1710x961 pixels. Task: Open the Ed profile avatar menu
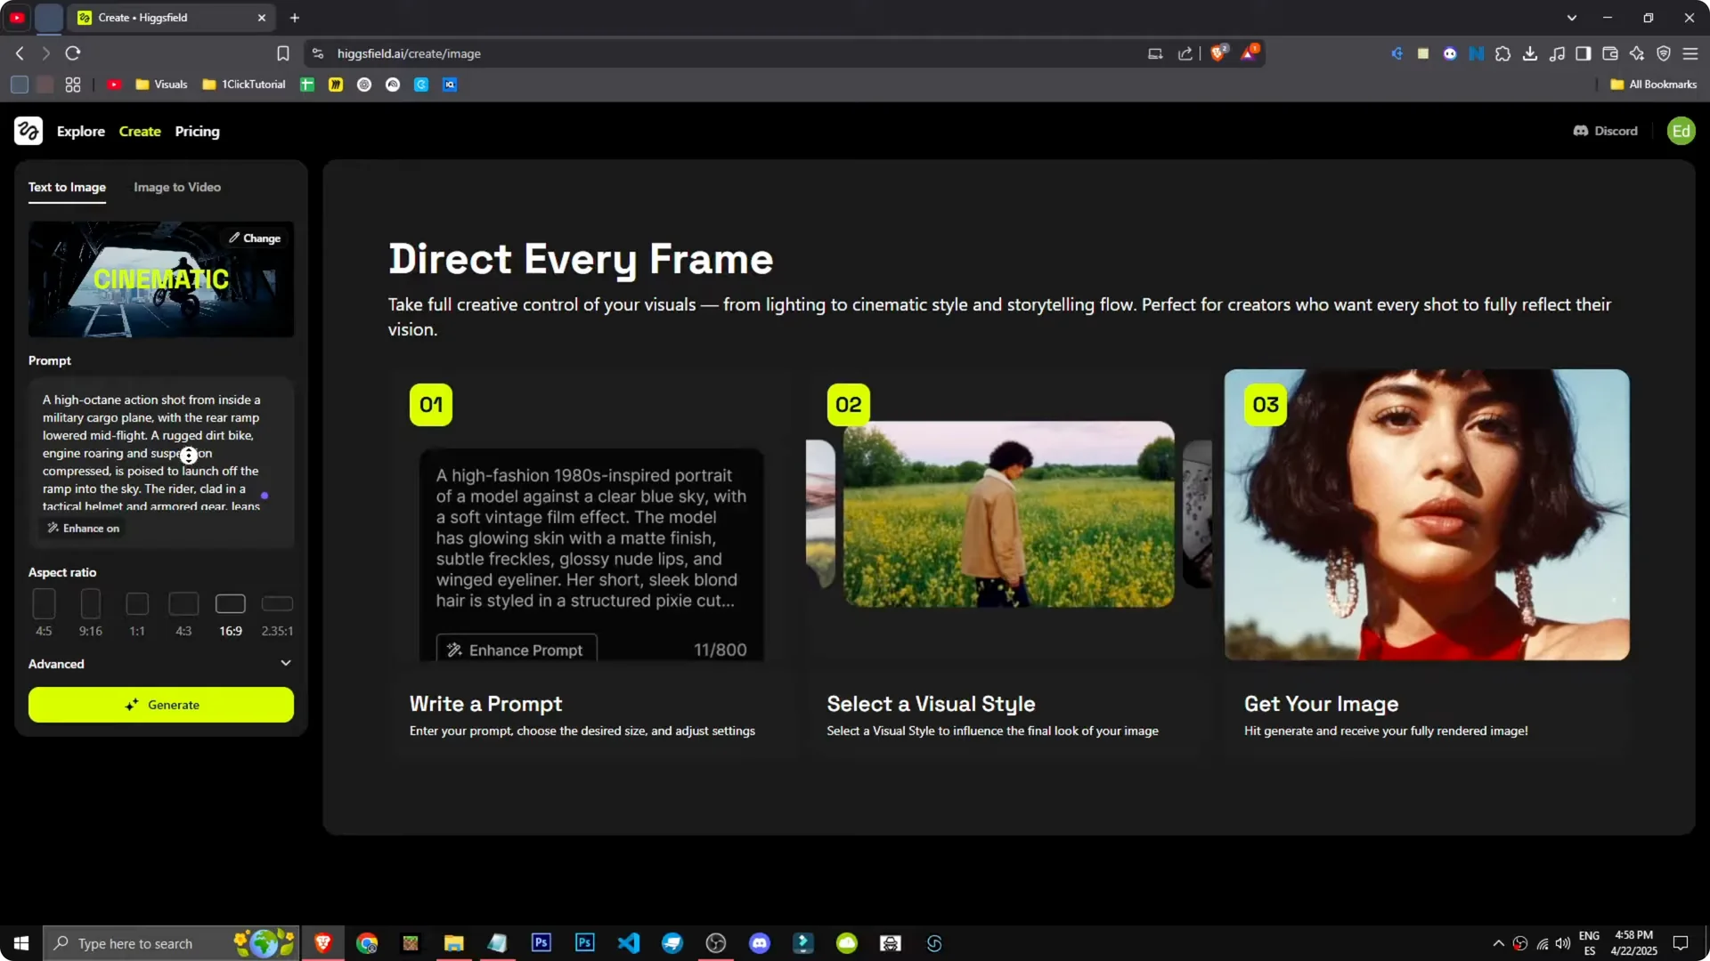(1681, 131)
